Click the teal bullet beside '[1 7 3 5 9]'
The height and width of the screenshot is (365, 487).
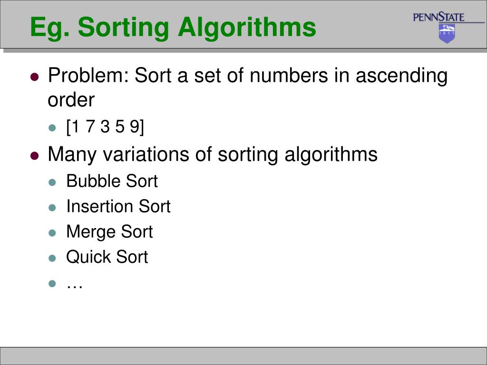[x=52, y=127]
